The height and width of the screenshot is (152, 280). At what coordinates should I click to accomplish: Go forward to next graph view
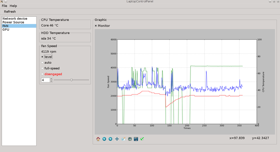[x=110, y=139]
